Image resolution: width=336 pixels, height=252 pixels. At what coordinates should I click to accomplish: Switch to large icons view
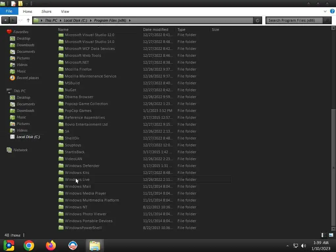331,235
